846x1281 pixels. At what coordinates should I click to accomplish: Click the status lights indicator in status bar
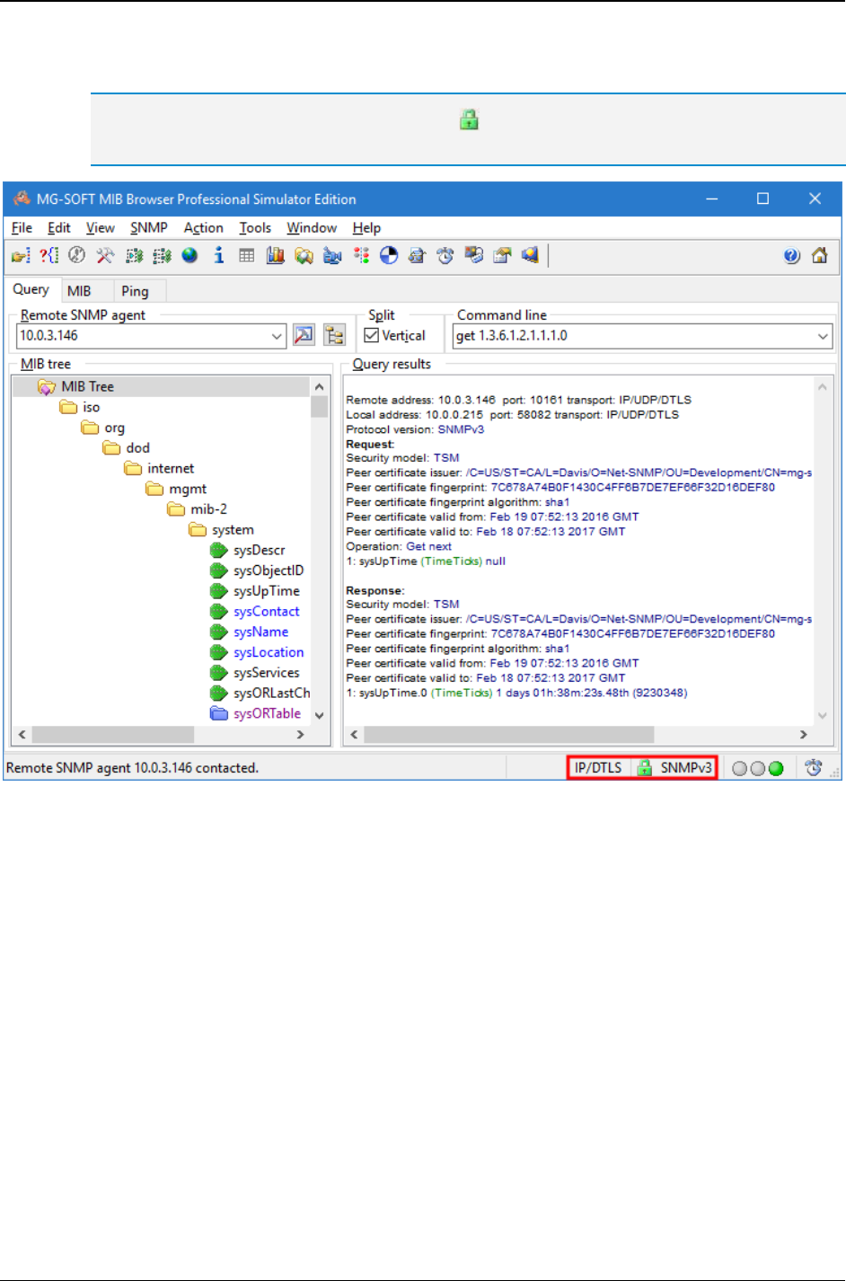click(x=757, y=768)
